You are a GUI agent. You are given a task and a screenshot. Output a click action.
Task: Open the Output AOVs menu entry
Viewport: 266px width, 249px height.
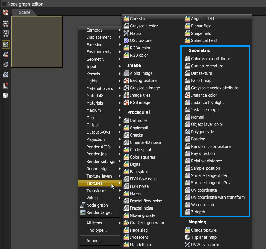pos(100,132)
